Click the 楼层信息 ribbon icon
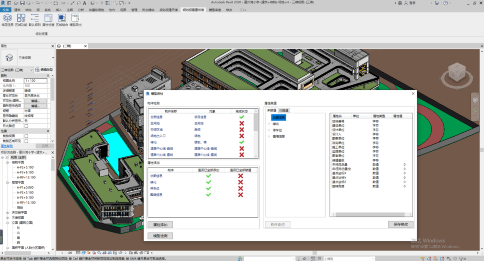Screen dimensions: 484x261 click(7, 20)
